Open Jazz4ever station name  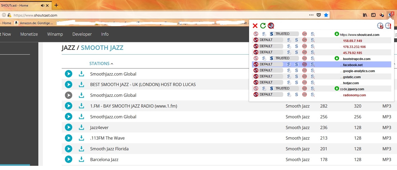(99, 127)
